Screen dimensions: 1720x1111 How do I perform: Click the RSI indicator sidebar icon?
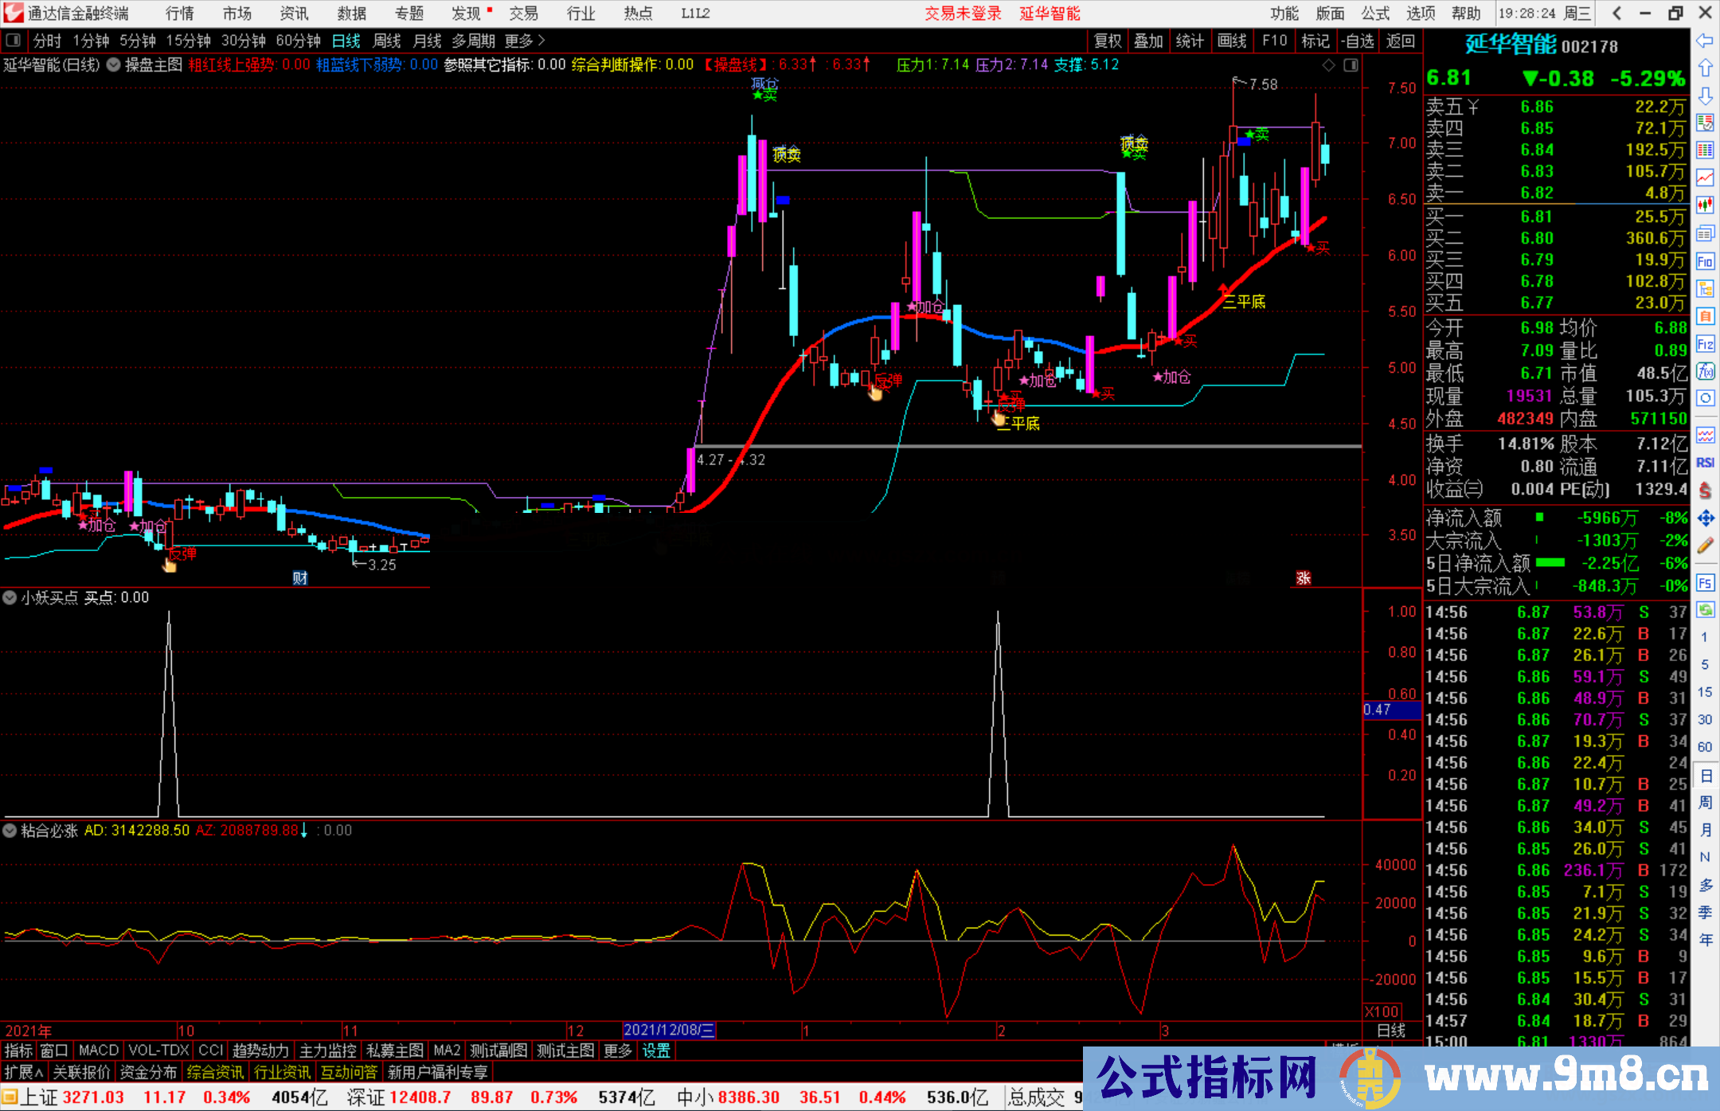[x=1705, y=463]
